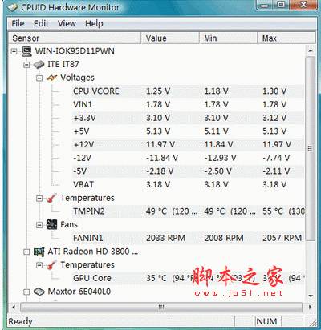Select the +12V sensor row
321x330 pixels.
(189, 144)
